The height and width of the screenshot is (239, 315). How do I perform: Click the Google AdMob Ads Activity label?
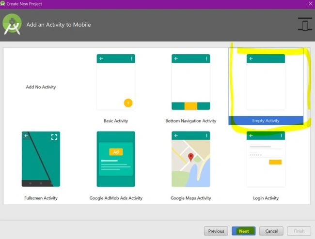point(116,198)
